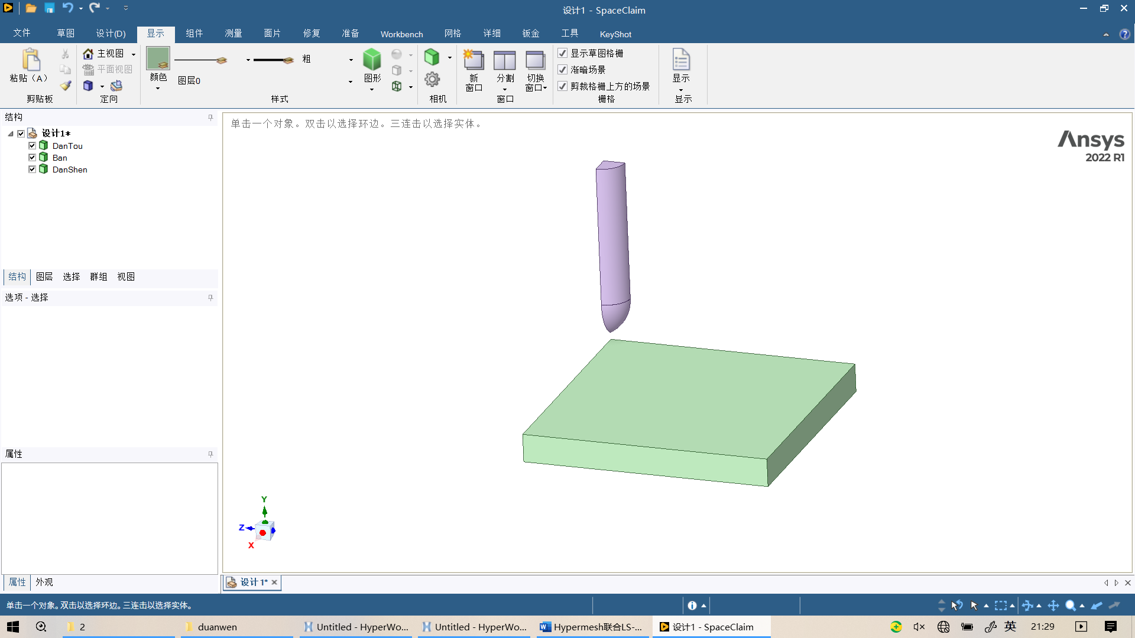Image resolution: width=1135 pixels, height=638 pixels.
Task: Switch to the Sketch (草图) ribbon tab
Action: click(x=66, y=34)
